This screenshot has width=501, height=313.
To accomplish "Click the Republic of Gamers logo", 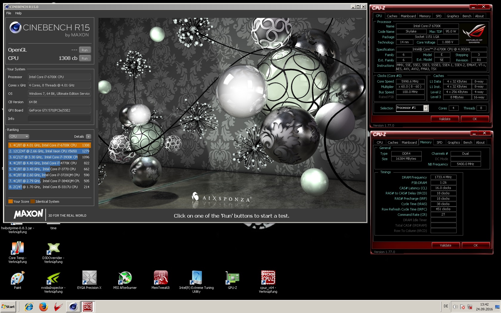I will 474,34.
